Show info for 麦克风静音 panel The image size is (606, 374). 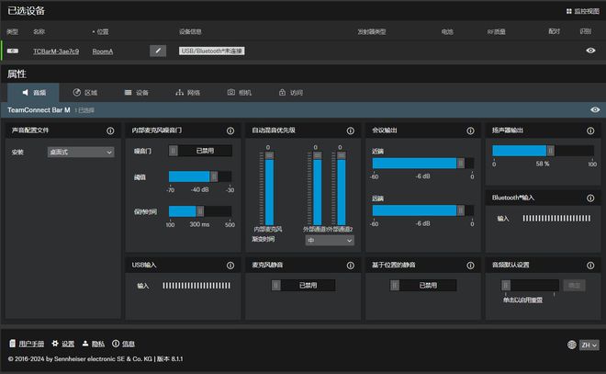pyautogui.click(x=351, y=266)
